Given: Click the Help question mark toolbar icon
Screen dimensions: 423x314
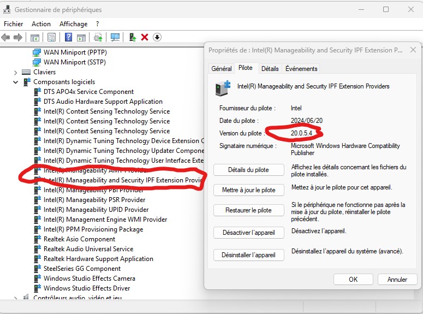Looking at the screenshot, I should 69,37.
